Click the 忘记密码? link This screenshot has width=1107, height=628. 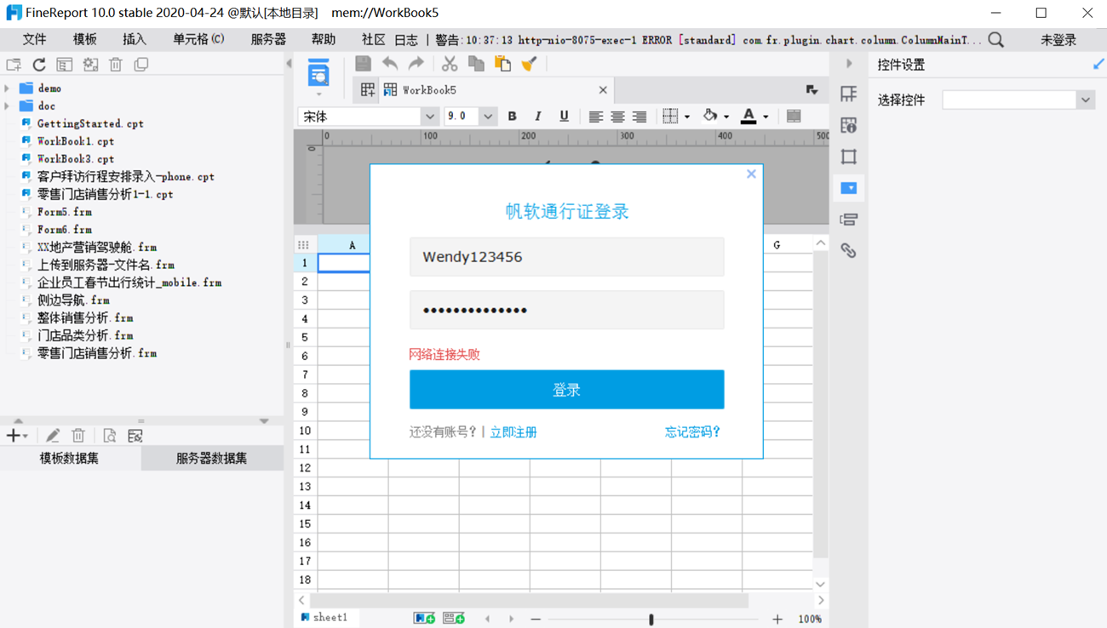coord(692,432)
